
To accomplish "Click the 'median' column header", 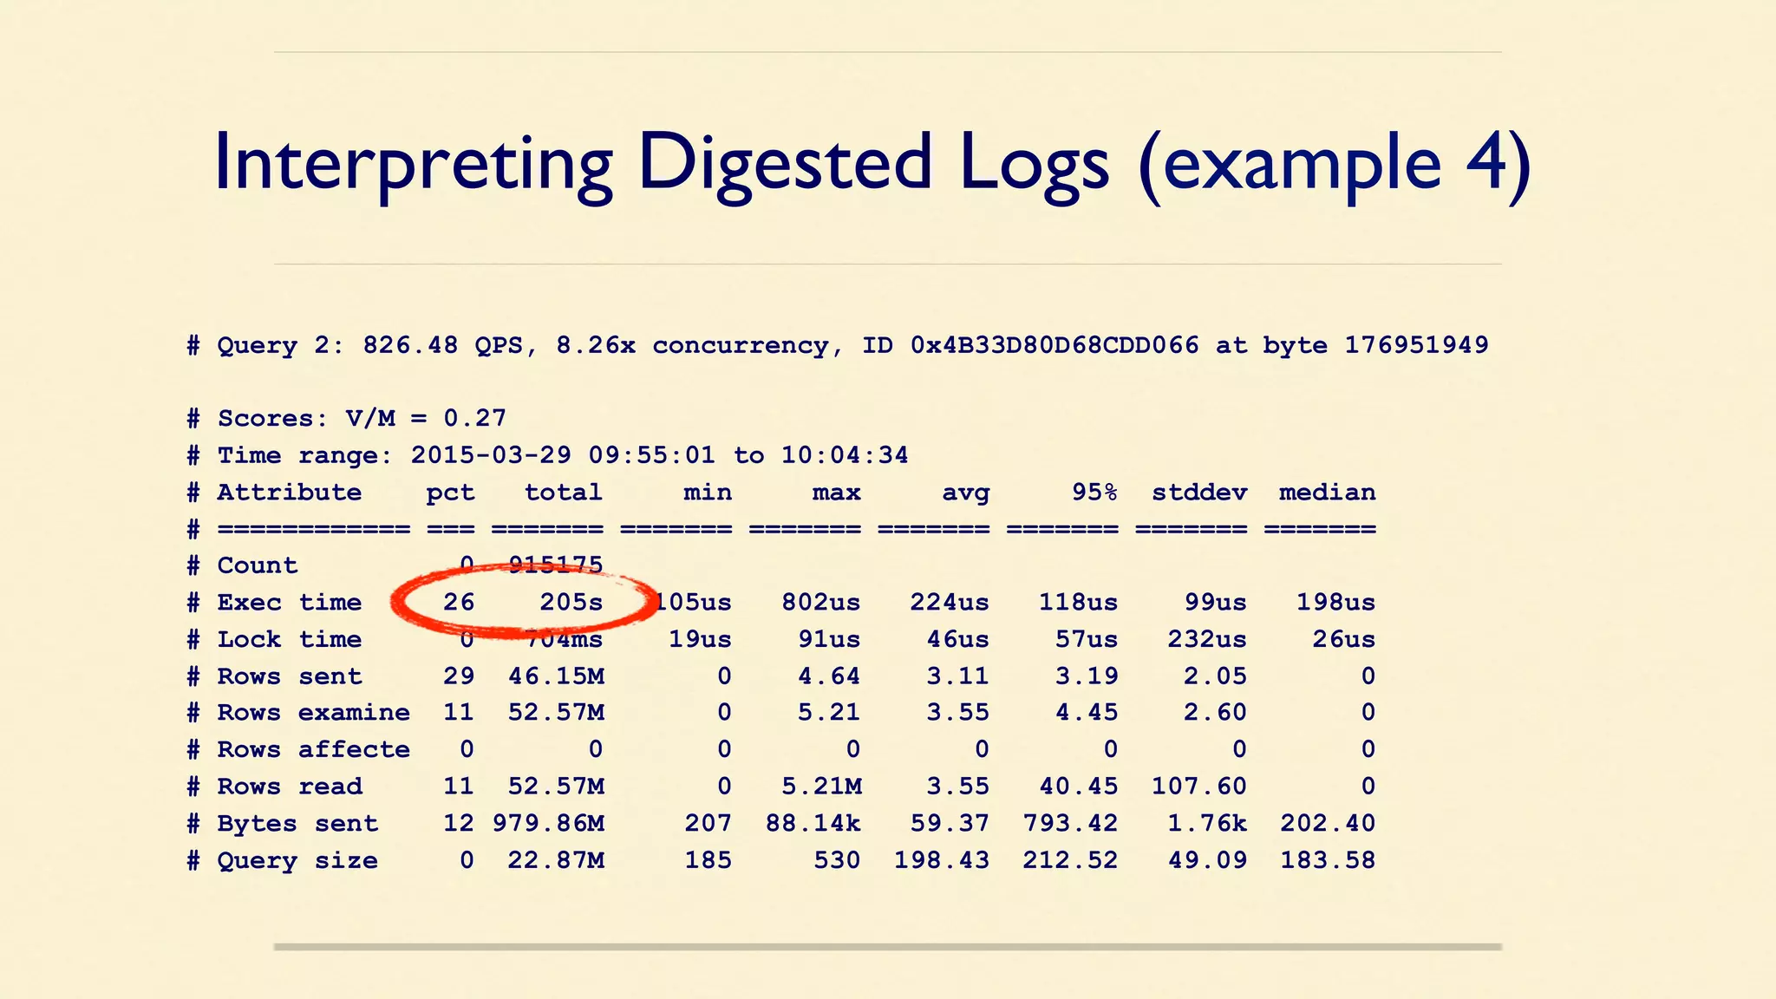I will (x=1328, y=492).
